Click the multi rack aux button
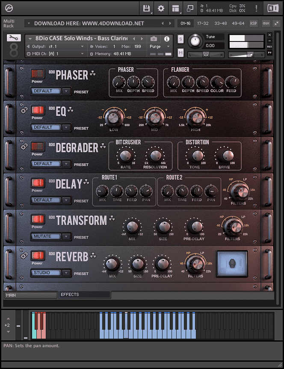 [266, 23]
